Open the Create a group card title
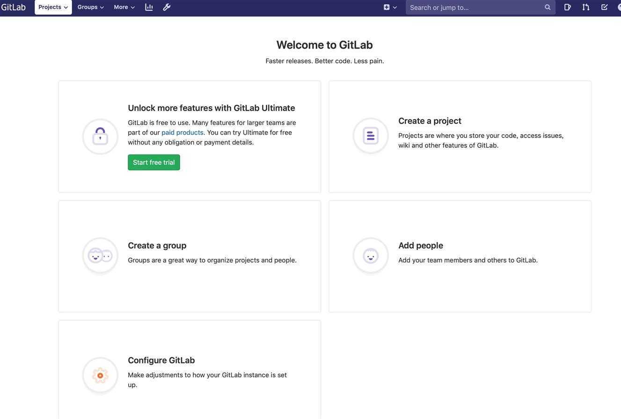This screenshot has width=621, height=419. tap(157, 246)
